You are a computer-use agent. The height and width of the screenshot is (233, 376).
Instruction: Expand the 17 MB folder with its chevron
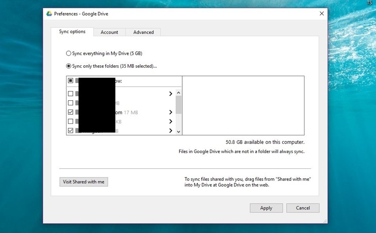170,112
